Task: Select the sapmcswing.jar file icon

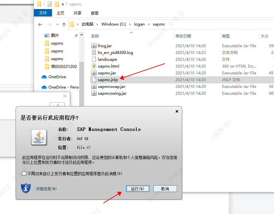Action: pos(94,93)
